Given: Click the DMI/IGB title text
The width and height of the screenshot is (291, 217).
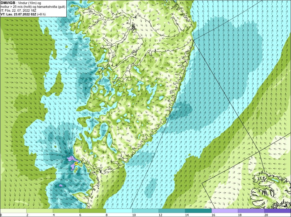Looking at the screenshot, I should coord(8,3).
